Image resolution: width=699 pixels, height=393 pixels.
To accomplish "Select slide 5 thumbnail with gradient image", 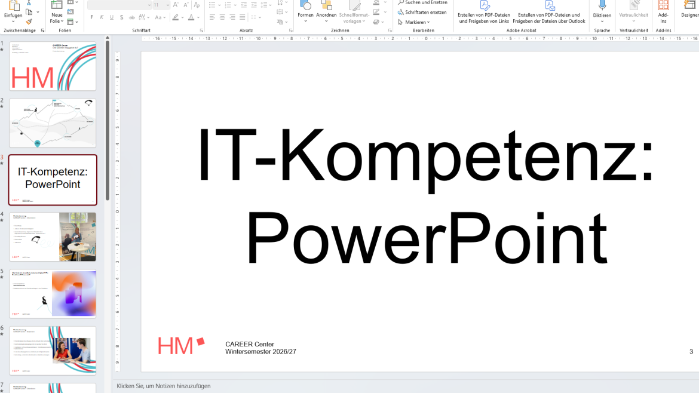I will [x=53, y=294].
